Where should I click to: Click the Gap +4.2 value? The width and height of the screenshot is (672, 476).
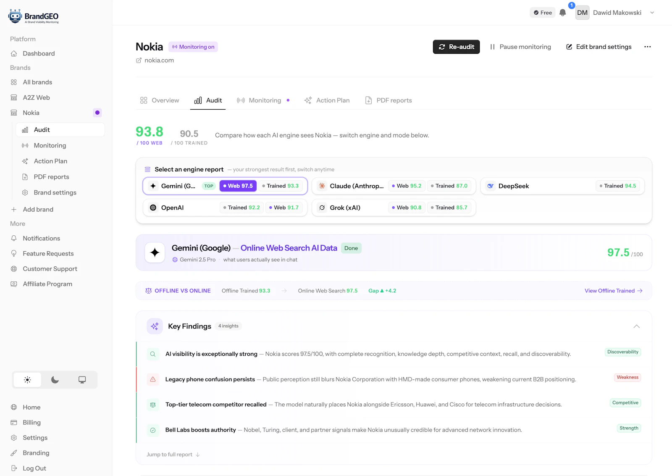pyautogui.click(x=382, y=291)
